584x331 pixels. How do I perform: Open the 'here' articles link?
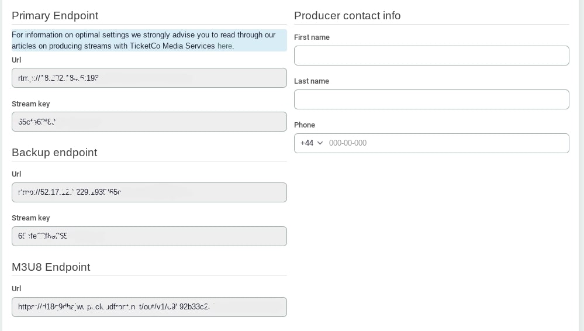(x=225, y=46)
